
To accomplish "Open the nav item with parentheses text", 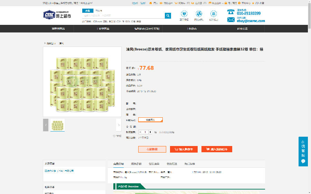I will coord(147,29).
